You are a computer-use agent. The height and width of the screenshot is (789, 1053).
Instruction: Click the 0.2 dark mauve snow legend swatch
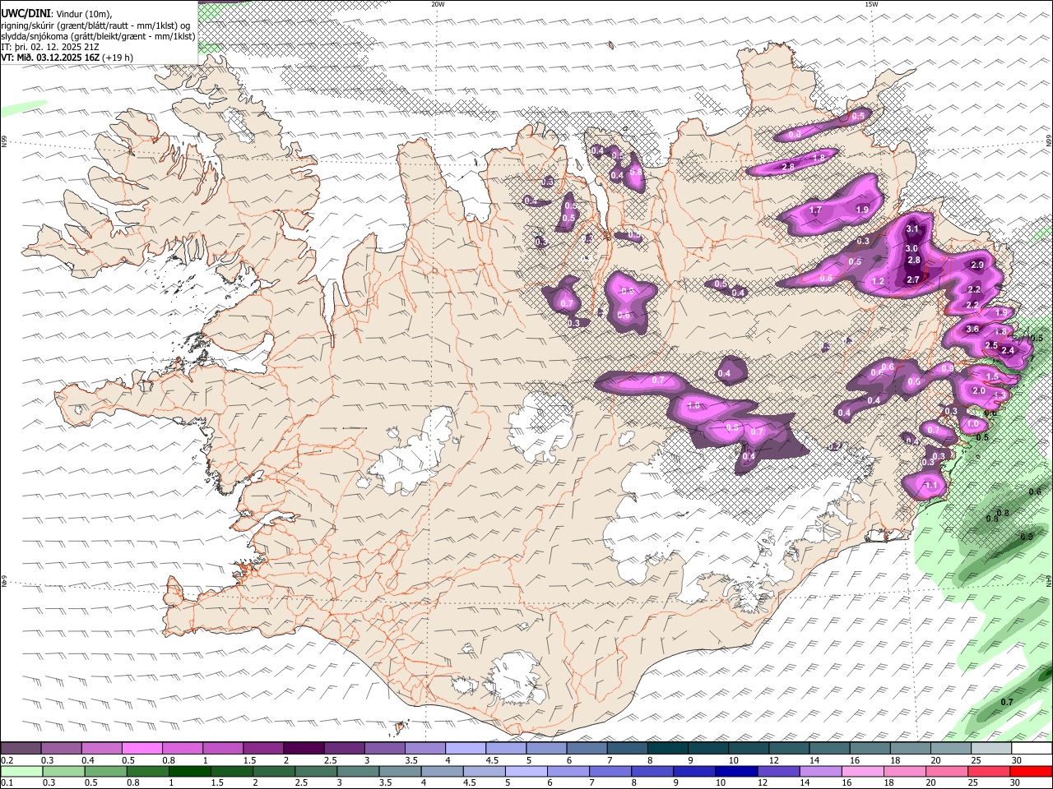[21, 749]
